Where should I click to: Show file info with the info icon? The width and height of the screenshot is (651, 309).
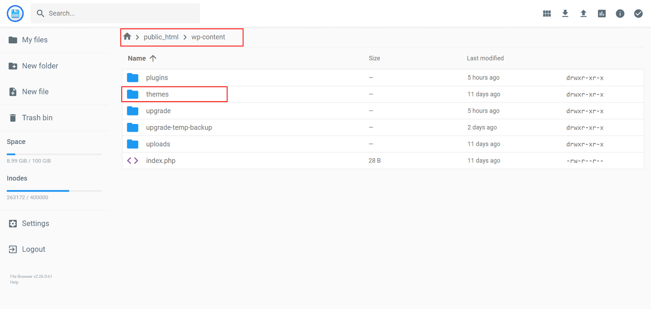620,13
